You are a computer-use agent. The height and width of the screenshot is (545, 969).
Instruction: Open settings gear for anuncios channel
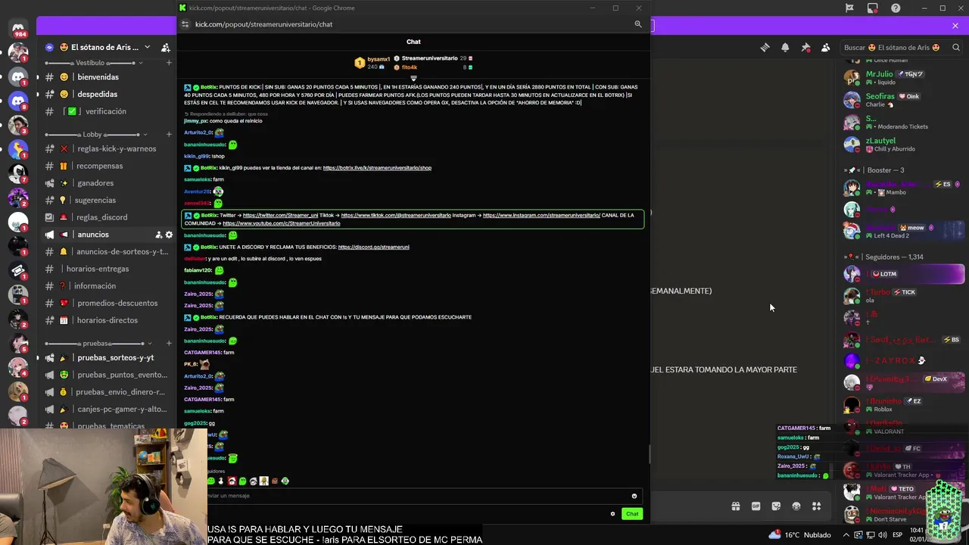tap(169, 235)
